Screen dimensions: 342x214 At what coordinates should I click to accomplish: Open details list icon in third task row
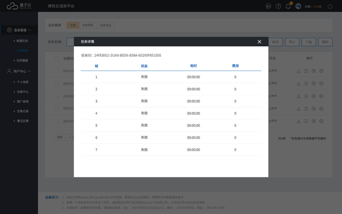coord(306,96)
